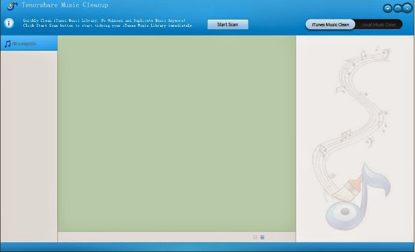
Task: Switch to list view icon
Action: (x=262, y=237)
